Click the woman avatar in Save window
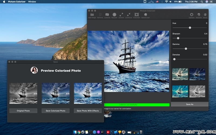This screenshot has width=216, height=135. coord(34,70)
